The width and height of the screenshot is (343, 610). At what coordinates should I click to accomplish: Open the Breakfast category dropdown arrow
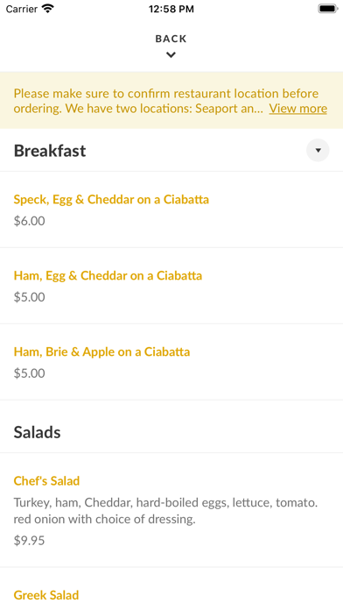coord(318,150)
